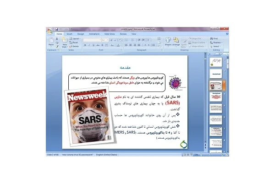Cut the selection with scissors icon

point(57,39)
